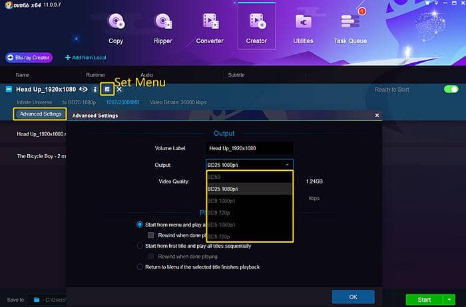Screen dimensions: 466x307
Task: Open the Copy module
Action: point(116,29)
